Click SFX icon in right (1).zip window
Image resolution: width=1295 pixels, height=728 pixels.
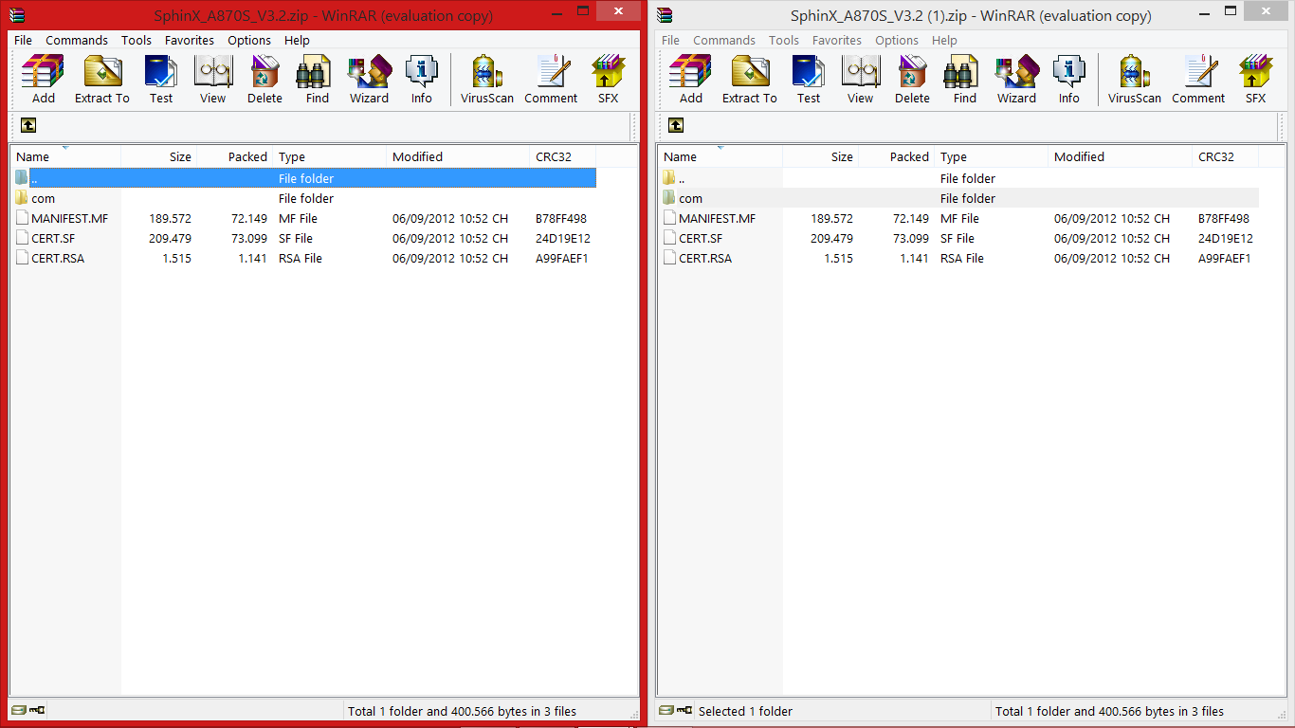tap(1255, 79)
